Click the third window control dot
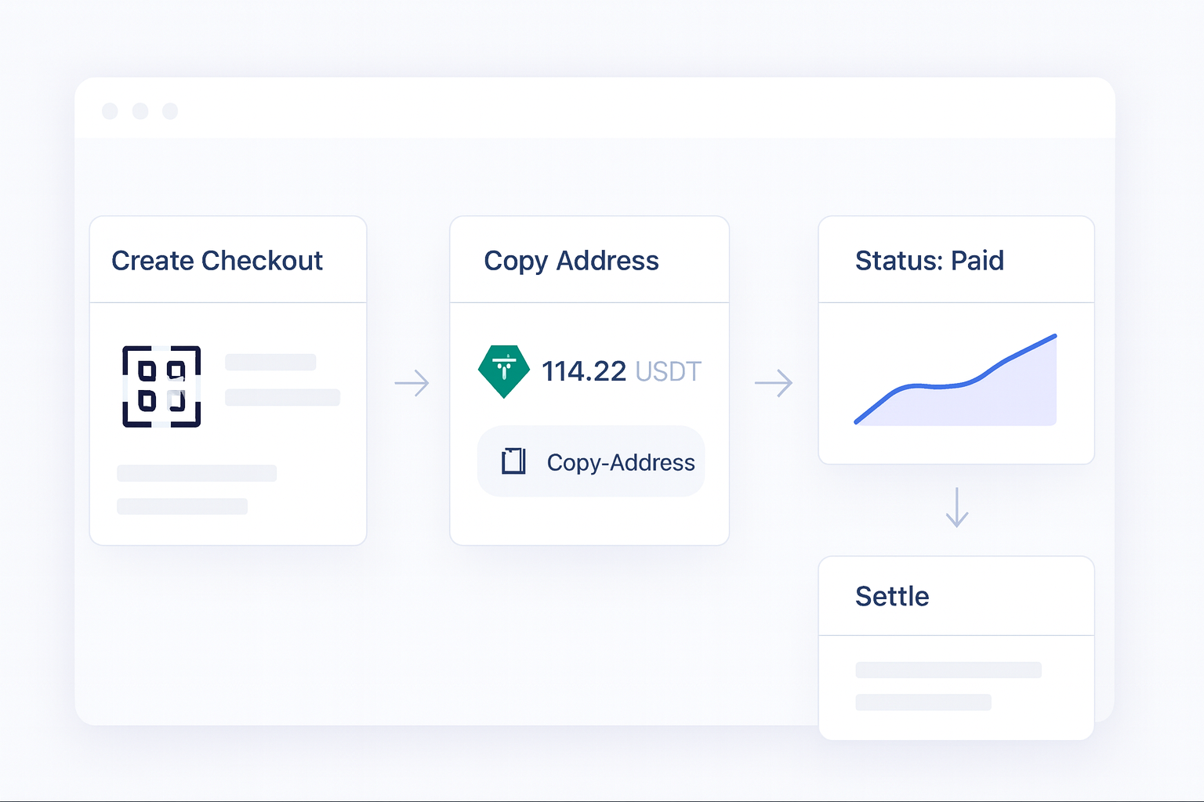Screen dimensions: 1204x802 pyautogui.click(x=170, y=111)
